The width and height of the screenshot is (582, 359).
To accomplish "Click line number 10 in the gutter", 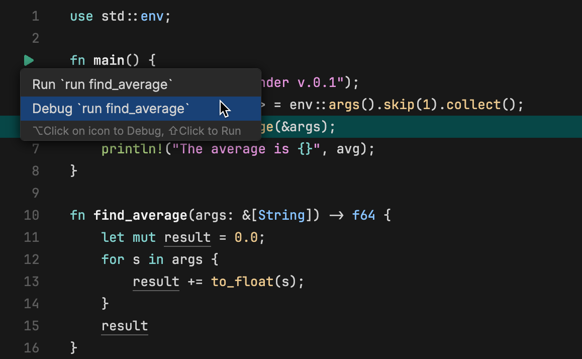I will pyautogui.click(x=31, y=215).
